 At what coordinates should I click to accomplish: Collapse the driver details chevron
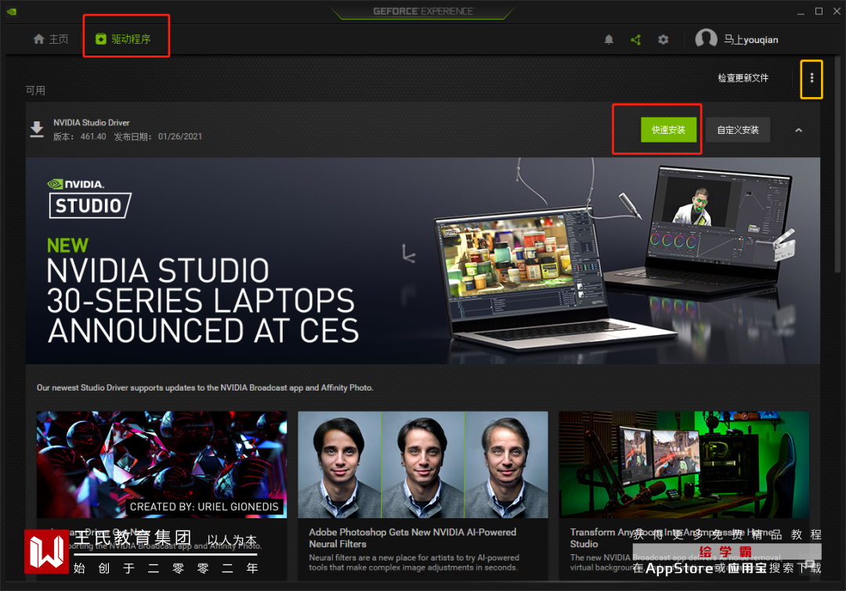(x=798, y=130)
